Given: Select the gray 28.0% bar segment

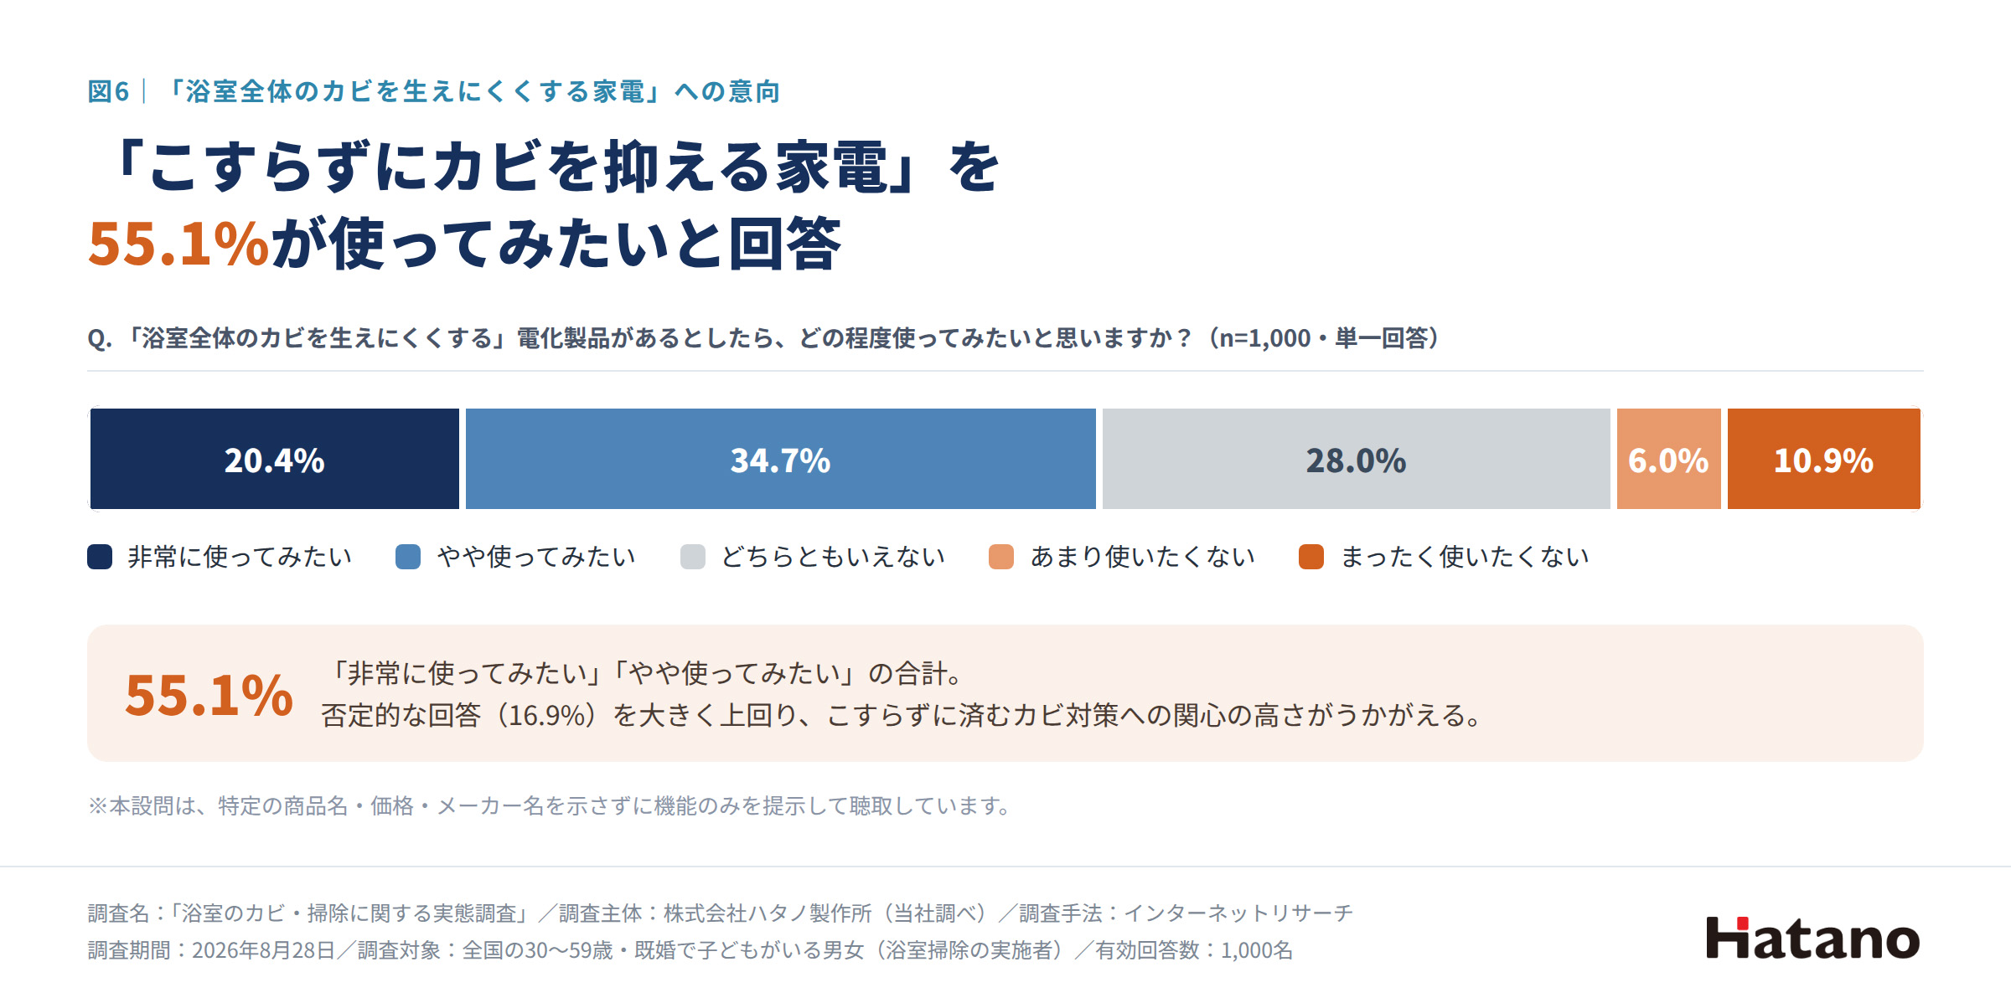Looking at the screenshot, I should pos(1356,459).
